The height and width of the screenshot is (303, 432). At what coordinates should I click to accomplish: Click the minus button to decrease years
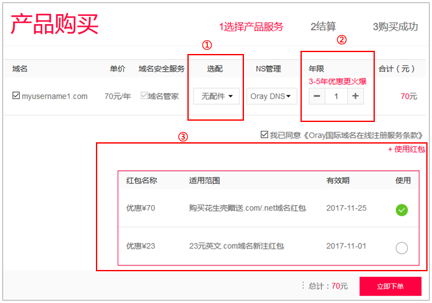pyautogui.click(x=317, y=97)
